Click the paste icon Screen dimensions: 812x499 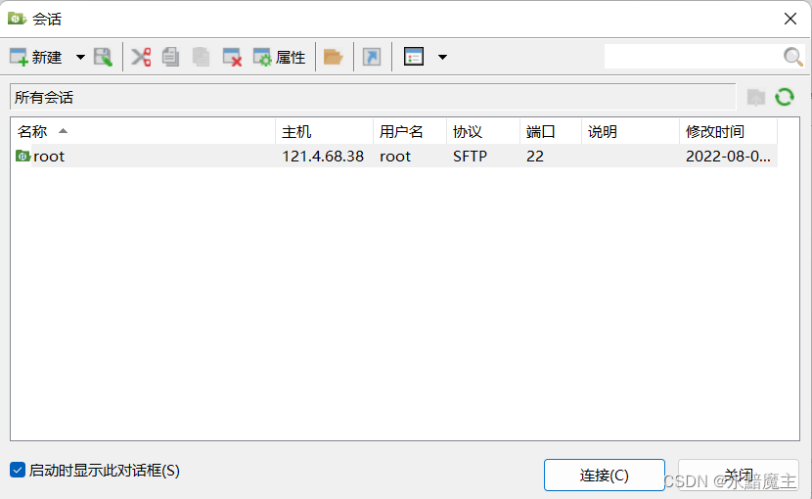[201, 57]
